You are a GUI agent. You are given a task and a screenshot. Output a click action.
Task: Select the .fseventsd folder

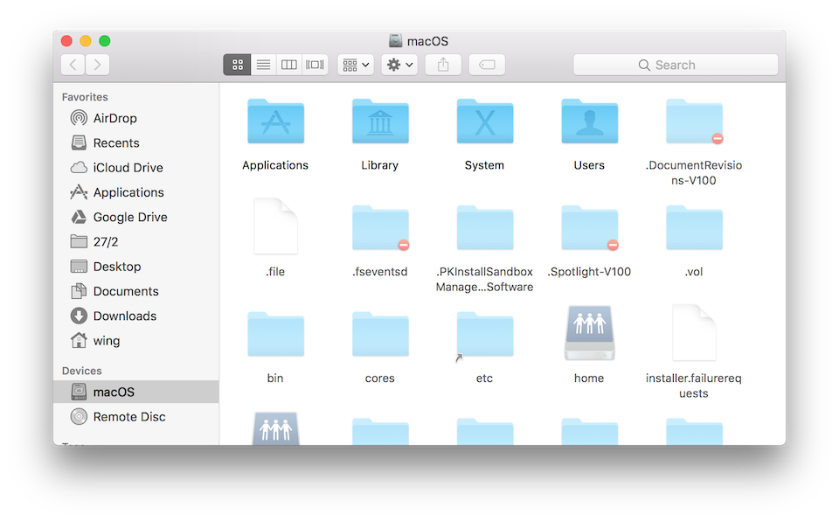(380, 227)
